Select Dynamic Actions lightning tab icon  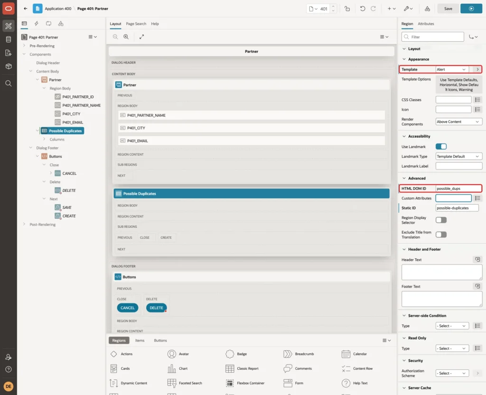36,24
